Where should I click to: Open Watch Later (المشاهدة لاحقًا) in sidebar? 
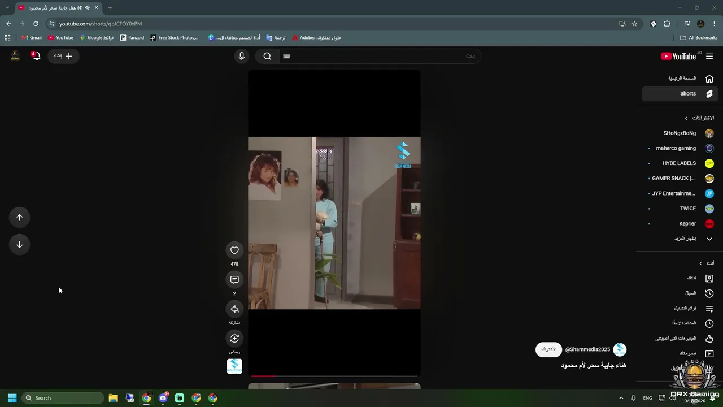tap(680, 323)
